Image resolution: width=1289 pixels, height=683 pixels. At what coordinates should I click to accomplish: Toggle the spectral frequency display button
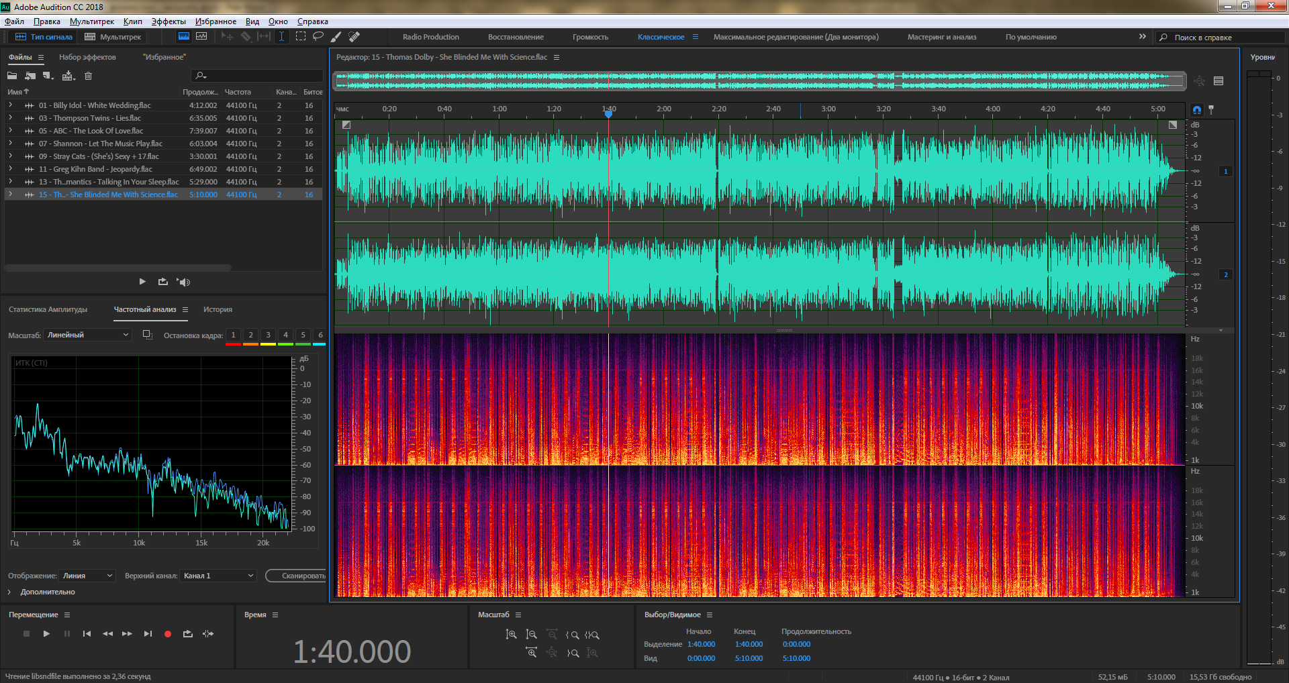tap(183, 37)
